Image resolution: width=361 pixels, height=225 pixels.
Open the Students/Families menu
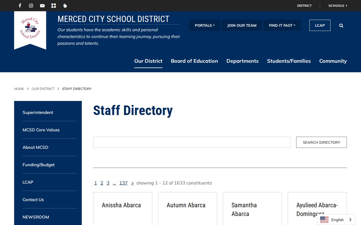289,61
